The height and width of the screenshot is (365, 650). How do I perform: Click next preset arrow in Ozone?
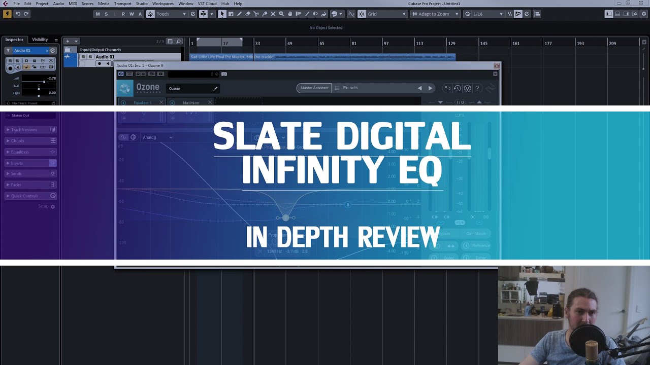430,88
